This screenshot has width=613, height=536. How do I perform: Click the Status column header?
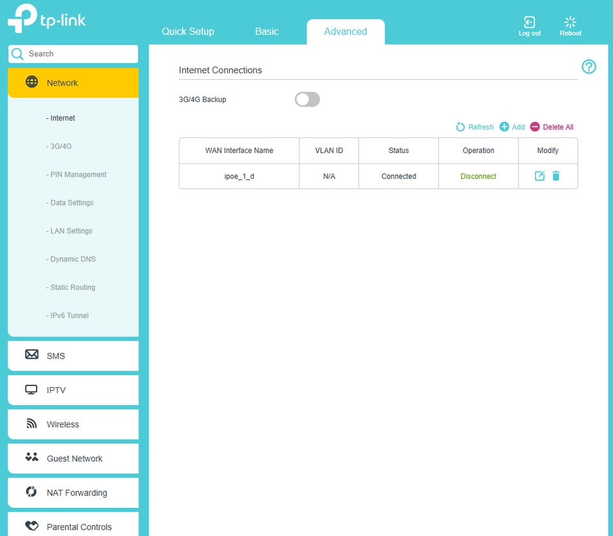pyautogui.click(x=398, y=151)
